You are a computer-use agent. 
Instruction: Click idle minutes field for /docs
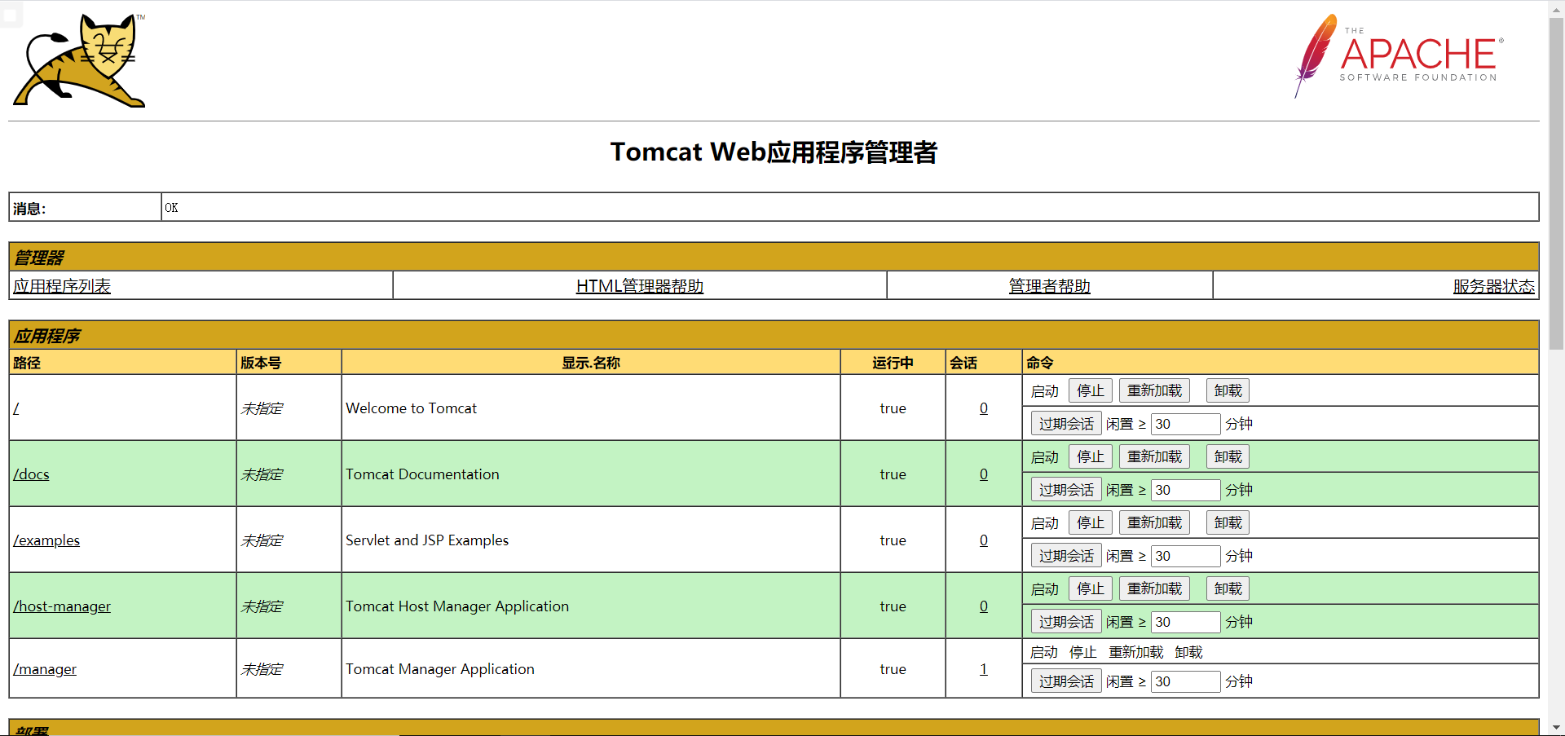(1185, 490)
